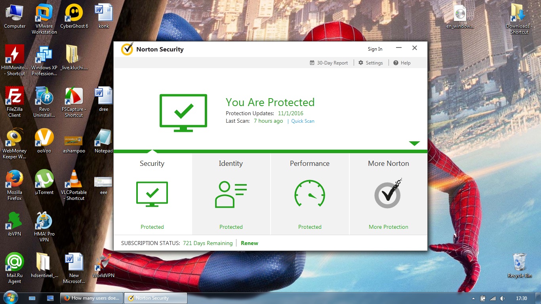Select the ibVPN desktop icon
The width and height of the screenshot is (541, 304).
click(15, 224)
